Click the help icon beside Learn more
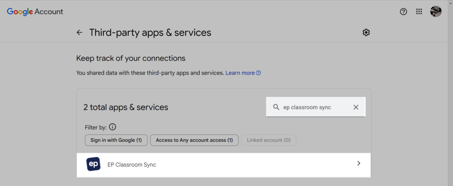453x186 pixels. pos(258,73)
